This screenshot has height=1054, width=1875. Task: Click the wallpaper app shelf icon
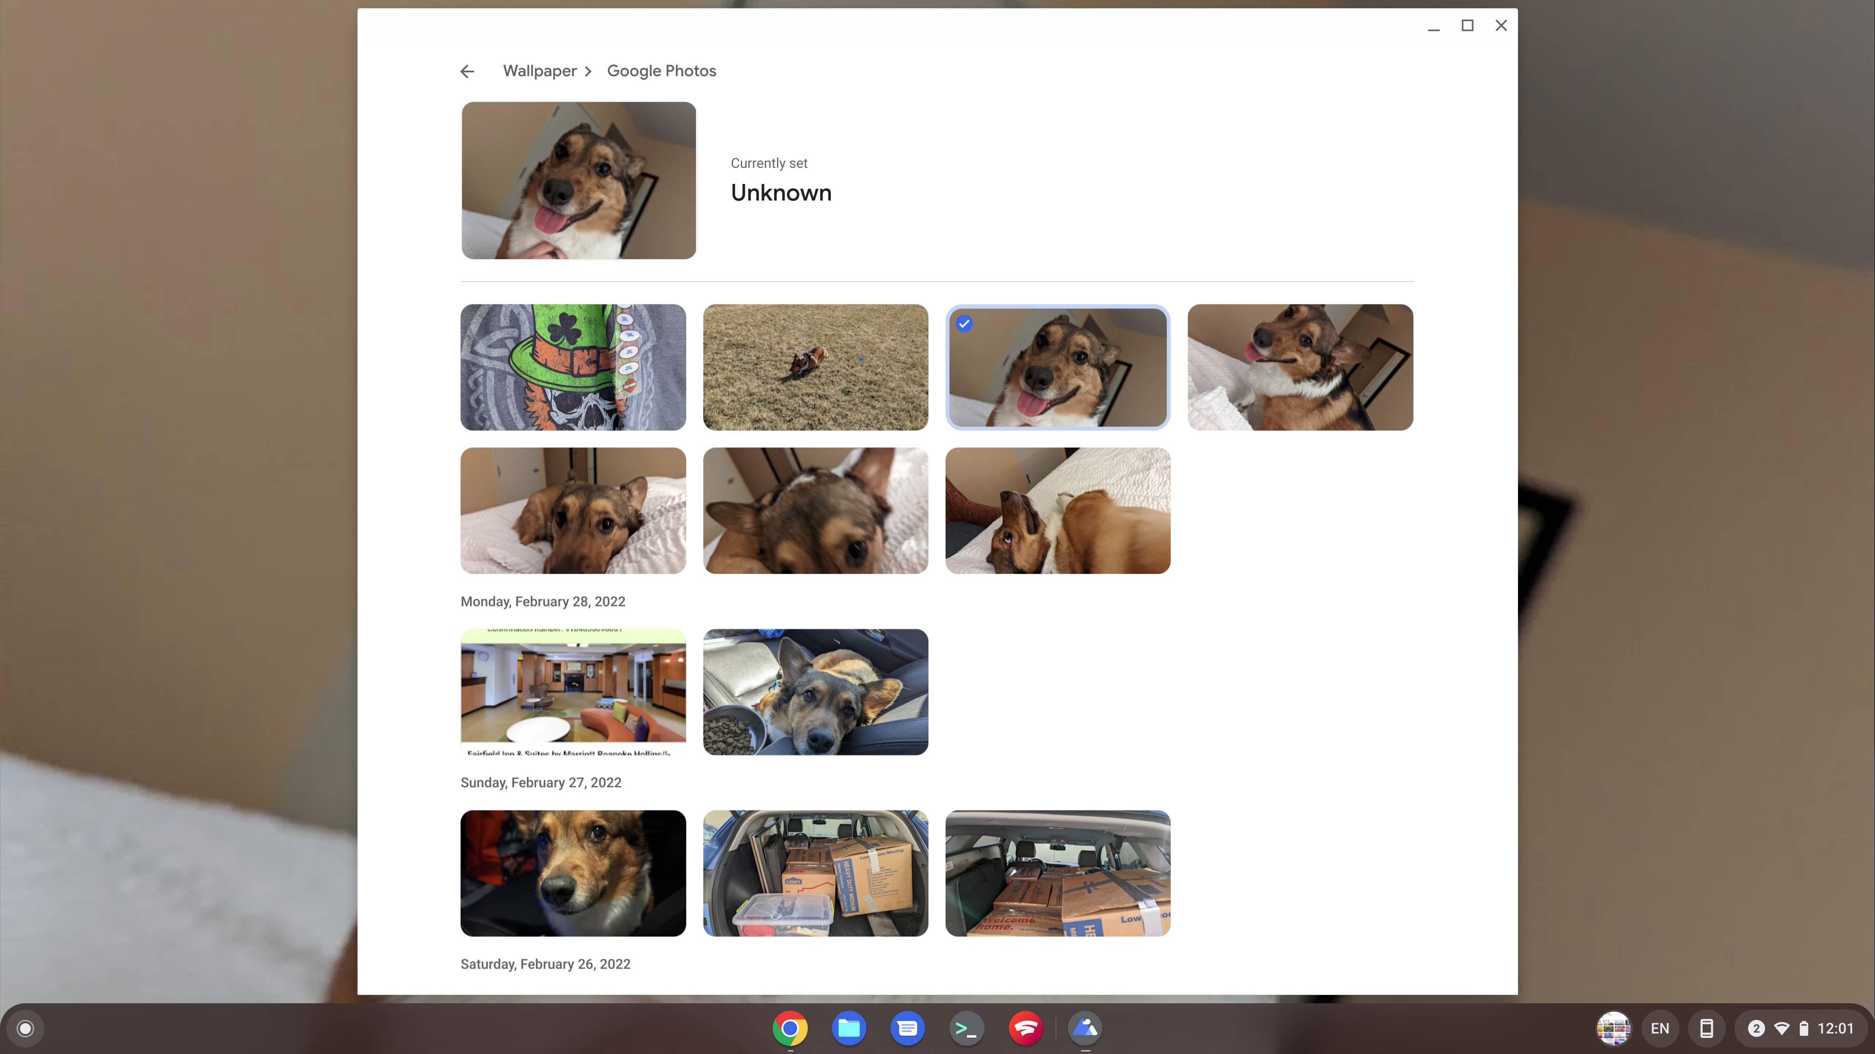(x=1085, y=1028)
